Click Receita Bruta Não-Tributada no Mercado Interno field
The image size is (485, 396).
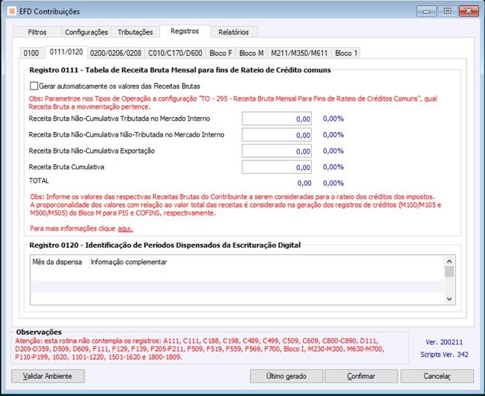pos(277,135)
